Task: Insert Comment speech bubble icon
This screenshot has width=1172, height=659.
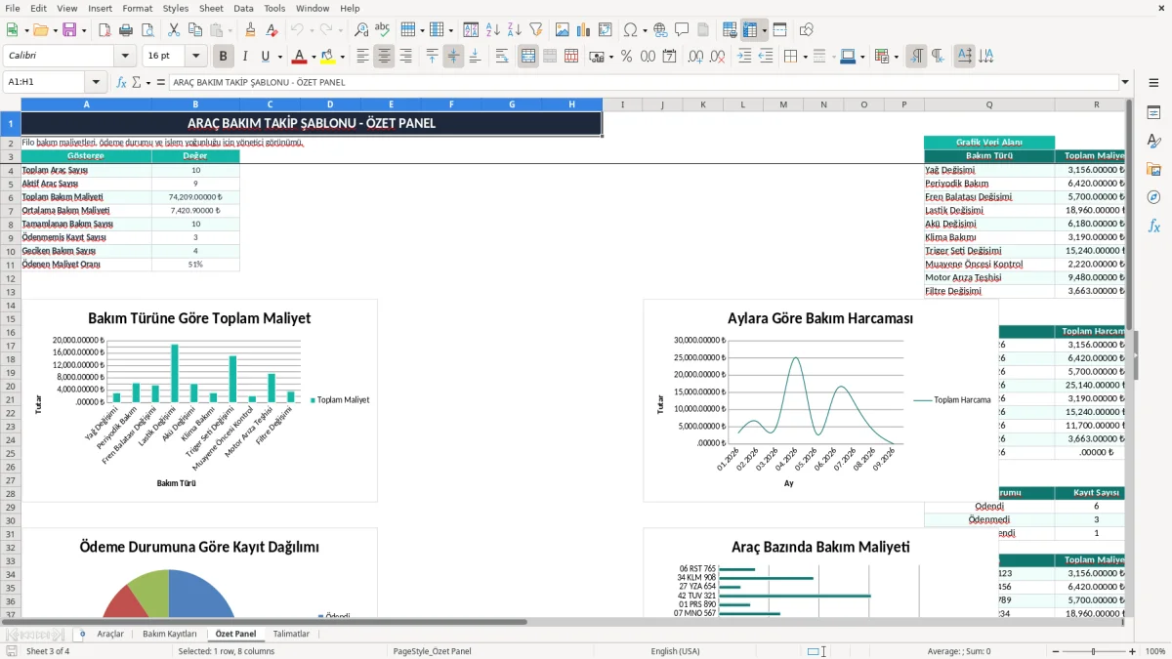Action: (x=682, y=30)
